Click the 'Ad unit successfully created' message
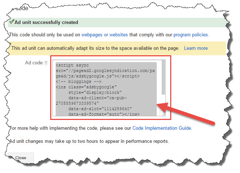Image resolution: width=240 pixels, height=173 pixels. 46,22
